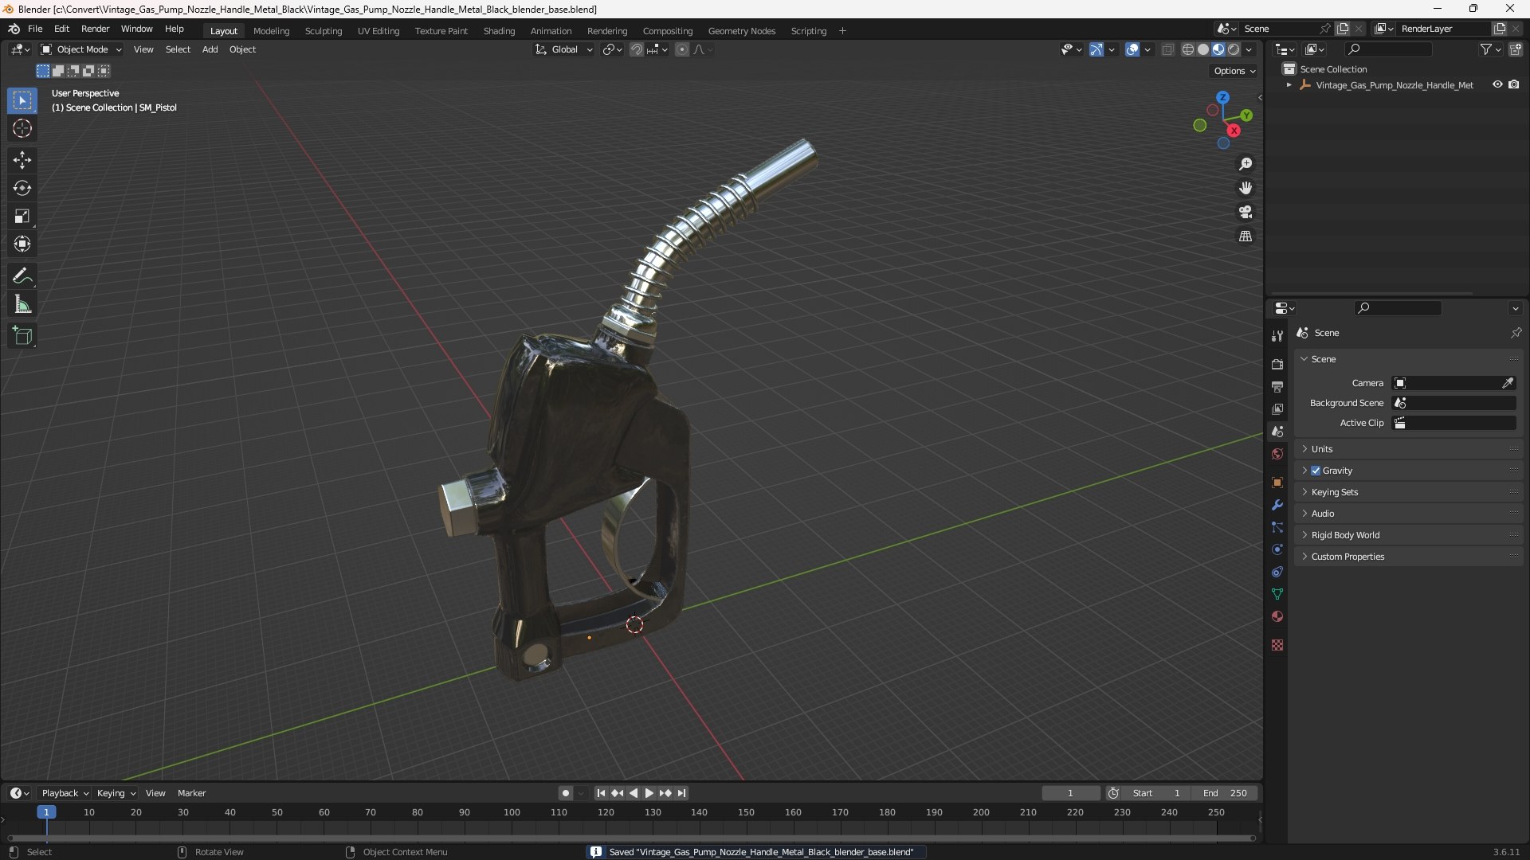The image size is (1530, 860).
Task: Select the Annotate tool
Action: 22,276
